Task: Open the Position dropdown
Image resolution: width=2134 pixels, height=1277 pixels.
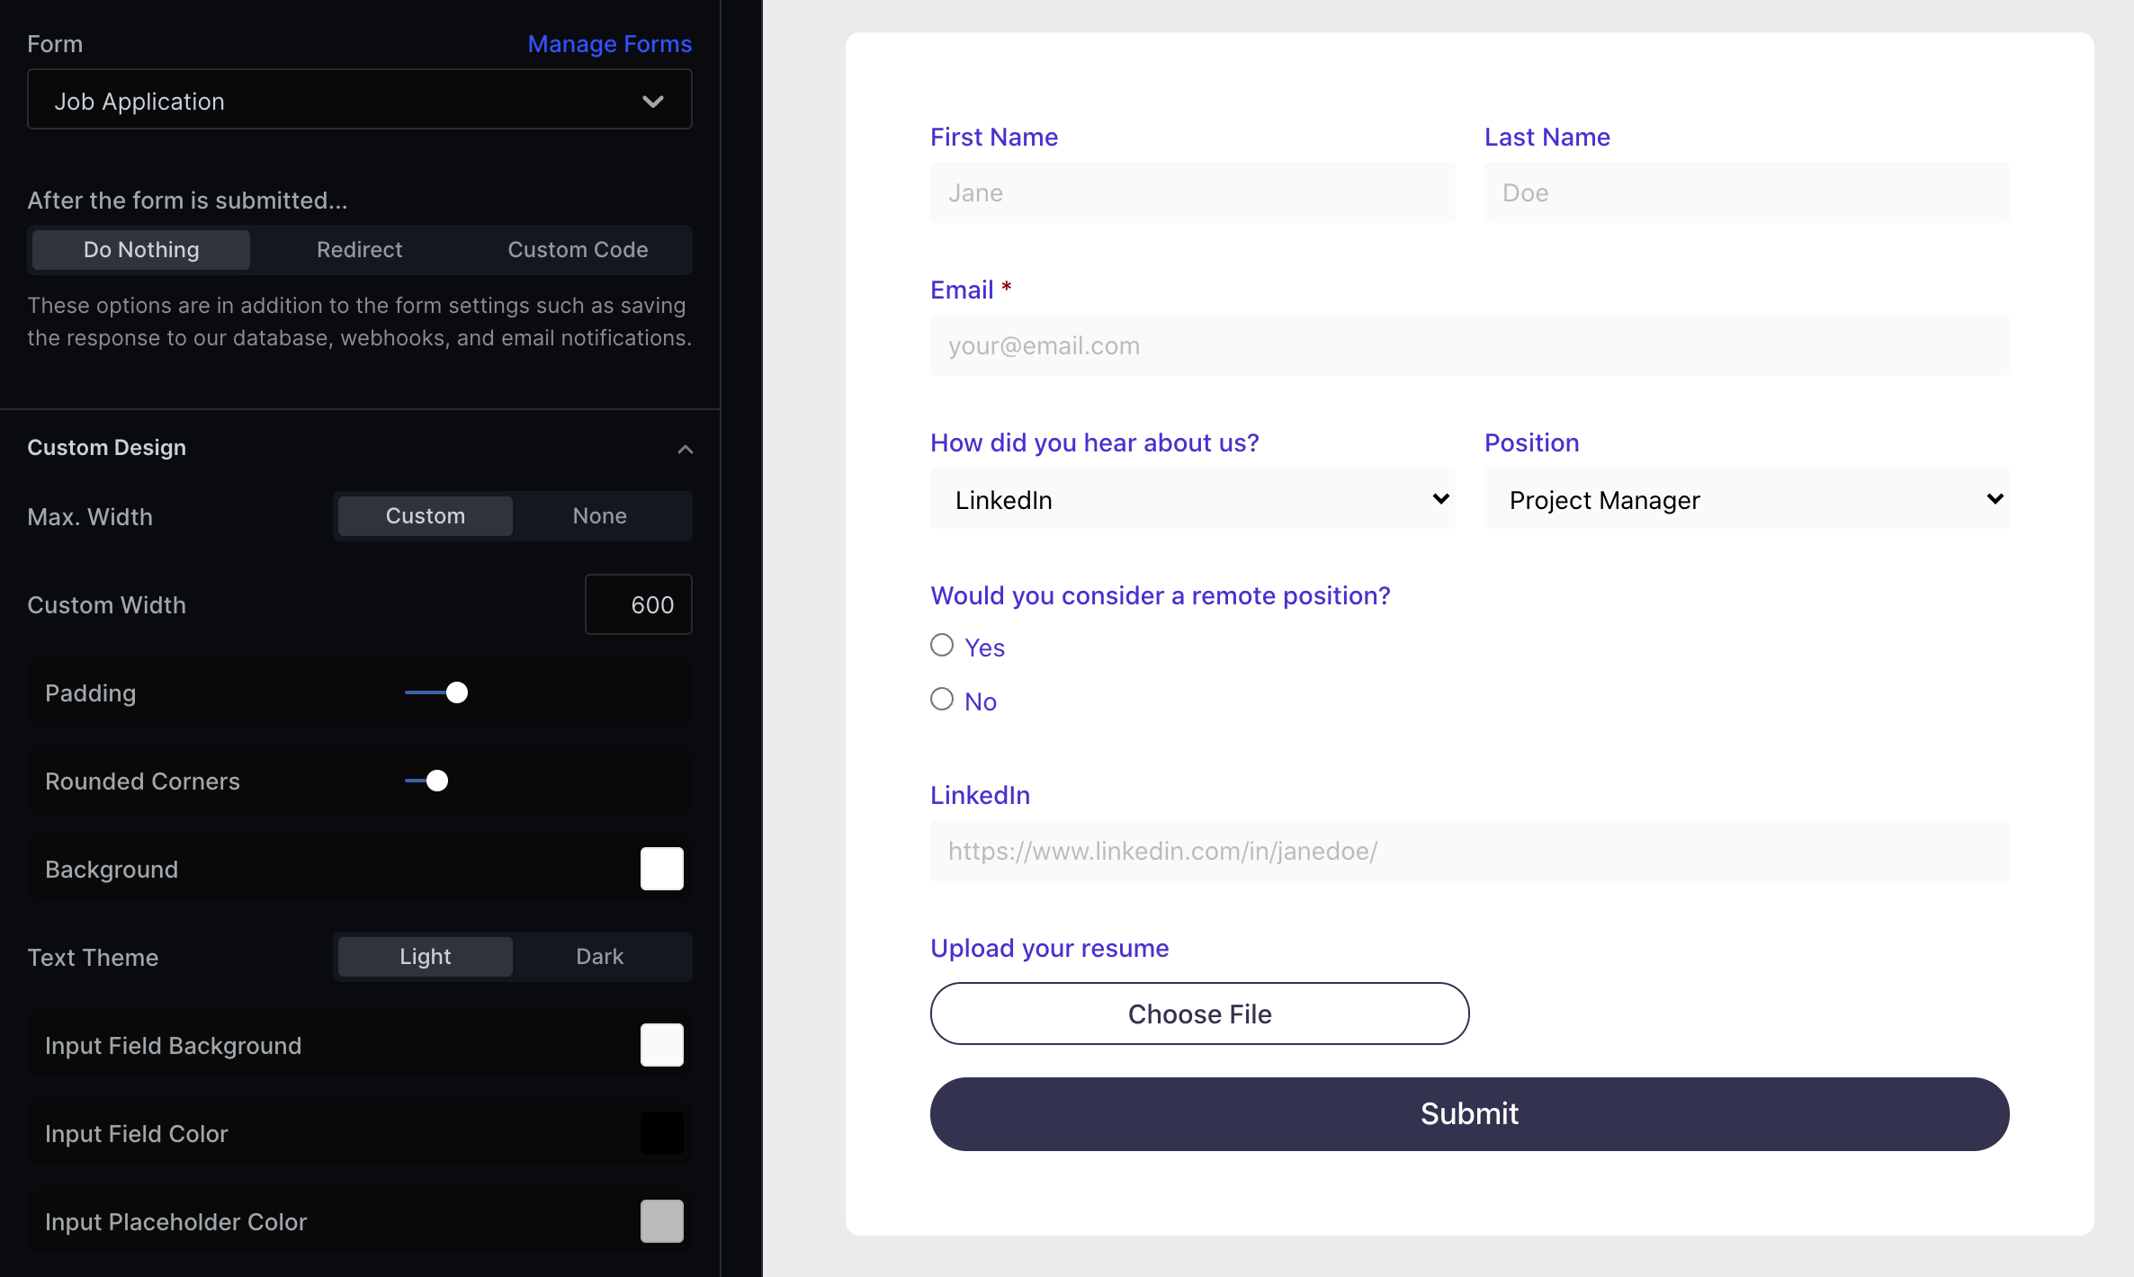Action: [x=1746, y=499]
